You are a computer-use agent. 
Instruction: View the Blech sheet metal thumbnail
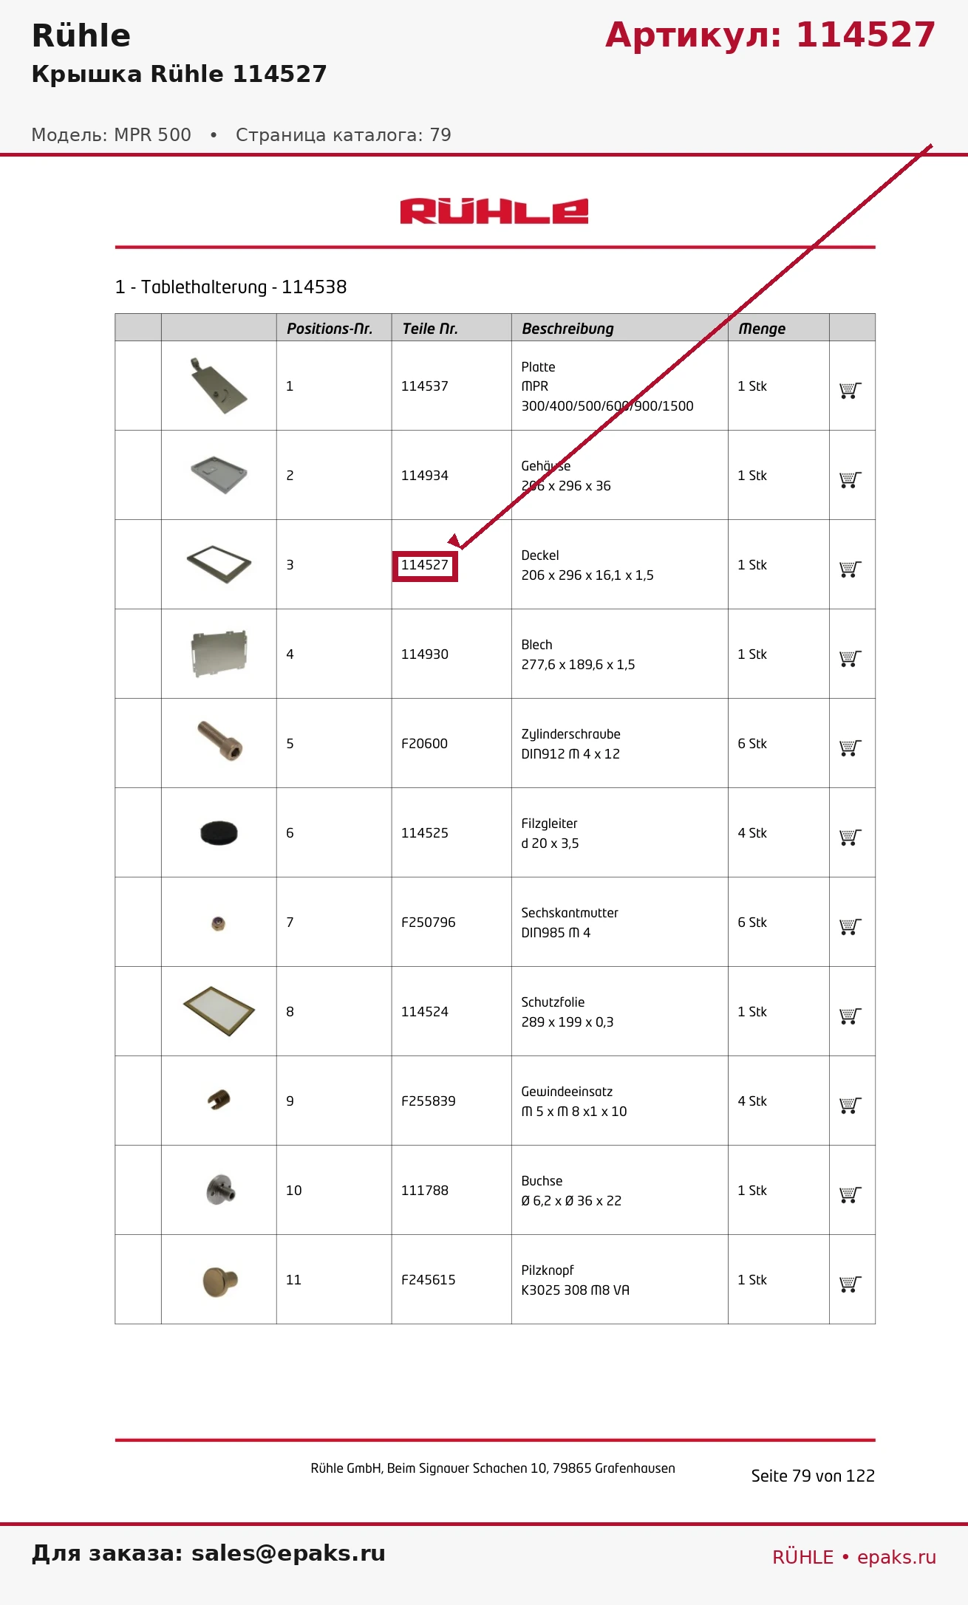[x=219, y=654]
